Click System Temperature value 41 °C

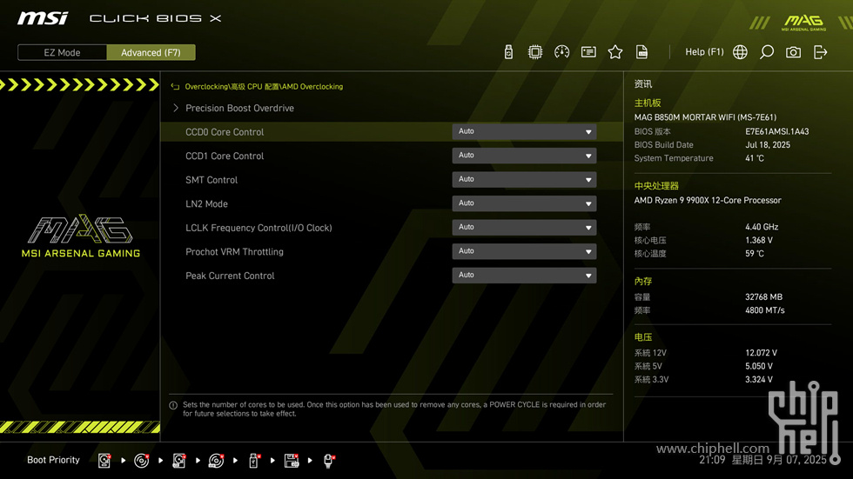tap(755, 158)
